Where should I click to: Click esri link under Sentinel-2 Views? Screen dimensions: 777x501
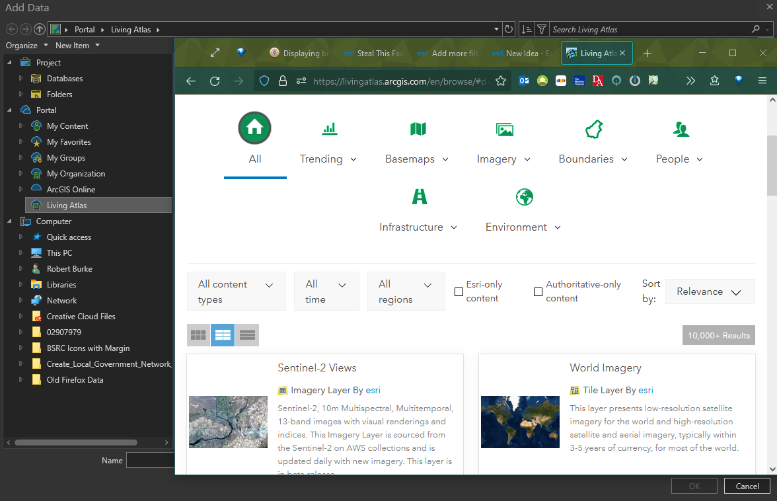coord(373,390)
